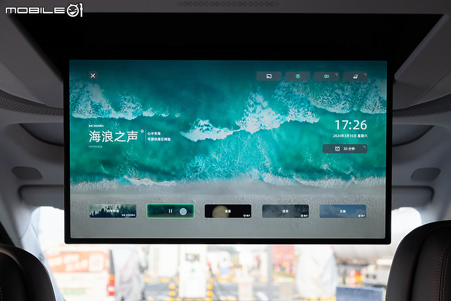The height and width of the screenshot is (301, 451).
Task: Open the seat adjustment icon menu
Action: 355,76
